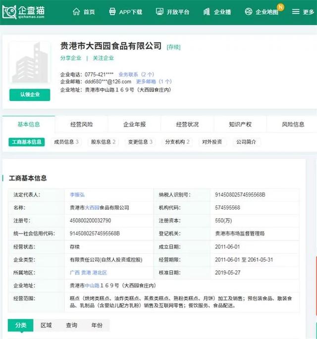Click the 贵港 region link
The width and height of the screenshot is (317, 339).
86,273
